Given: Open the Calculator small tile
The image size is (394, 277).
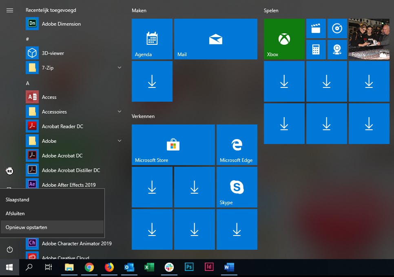Looking at the screenshot, I should point(316,50).
